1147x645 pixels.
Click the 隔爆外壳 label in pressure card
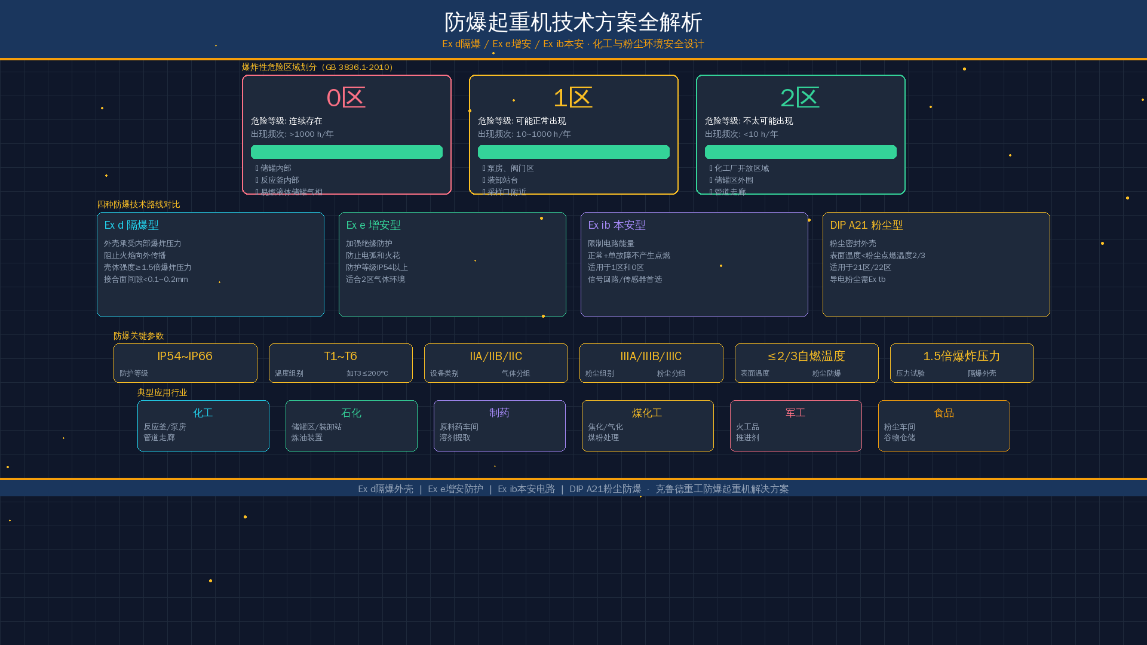982,373
